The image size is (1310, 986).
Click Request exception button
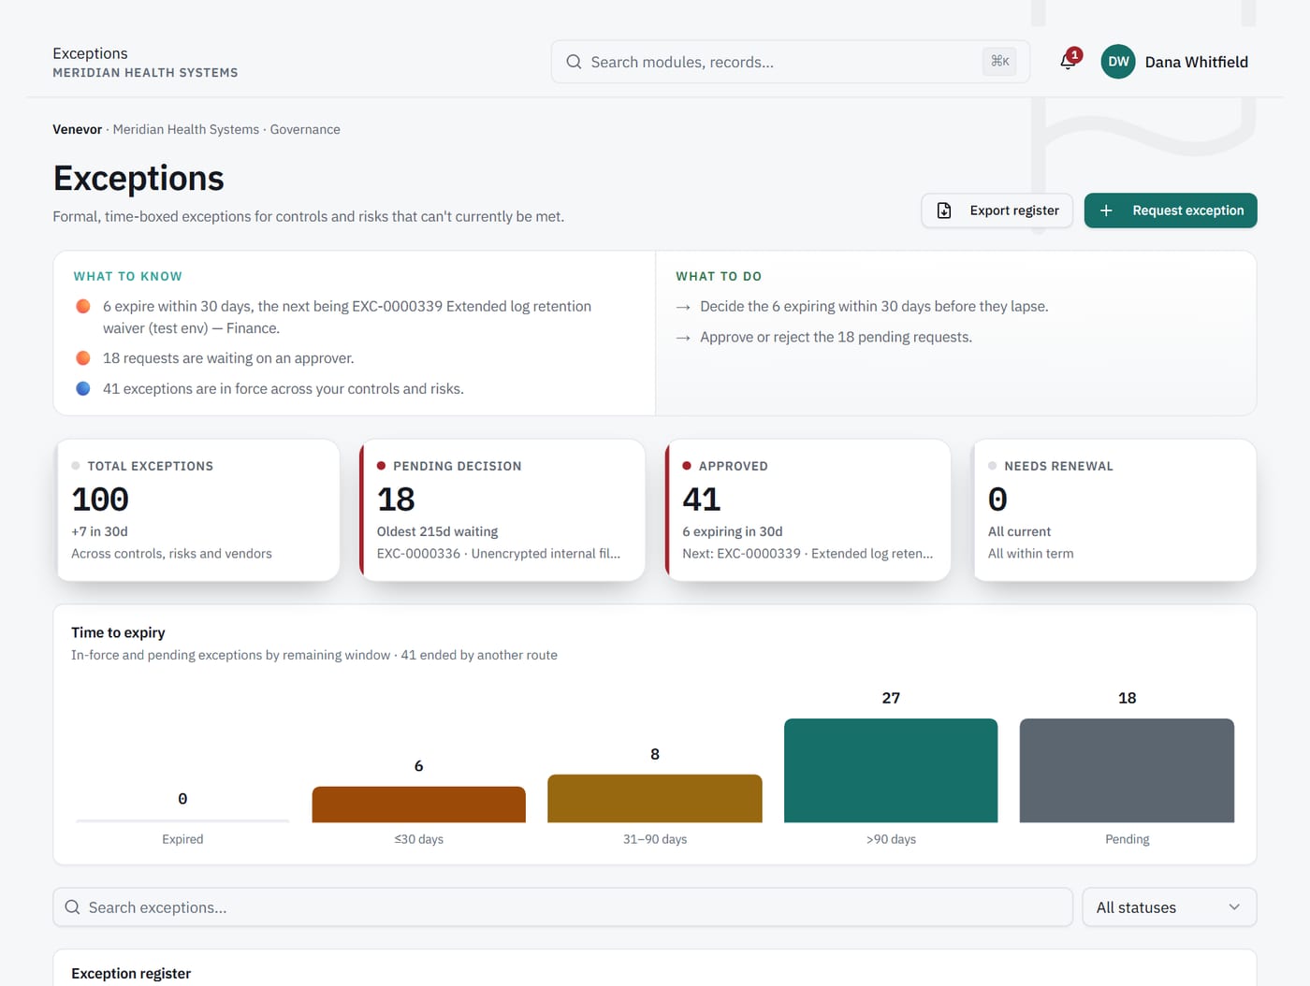(x=1171, y=210)
